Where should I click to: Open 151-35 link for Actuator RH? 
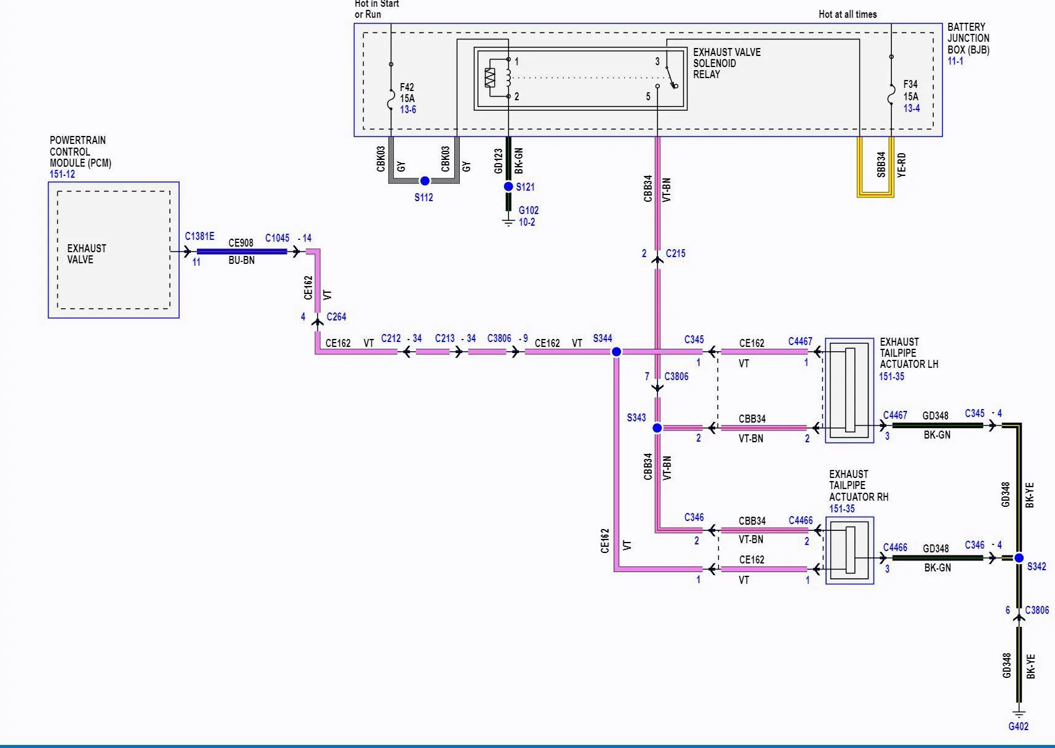[x=841, y=509]
